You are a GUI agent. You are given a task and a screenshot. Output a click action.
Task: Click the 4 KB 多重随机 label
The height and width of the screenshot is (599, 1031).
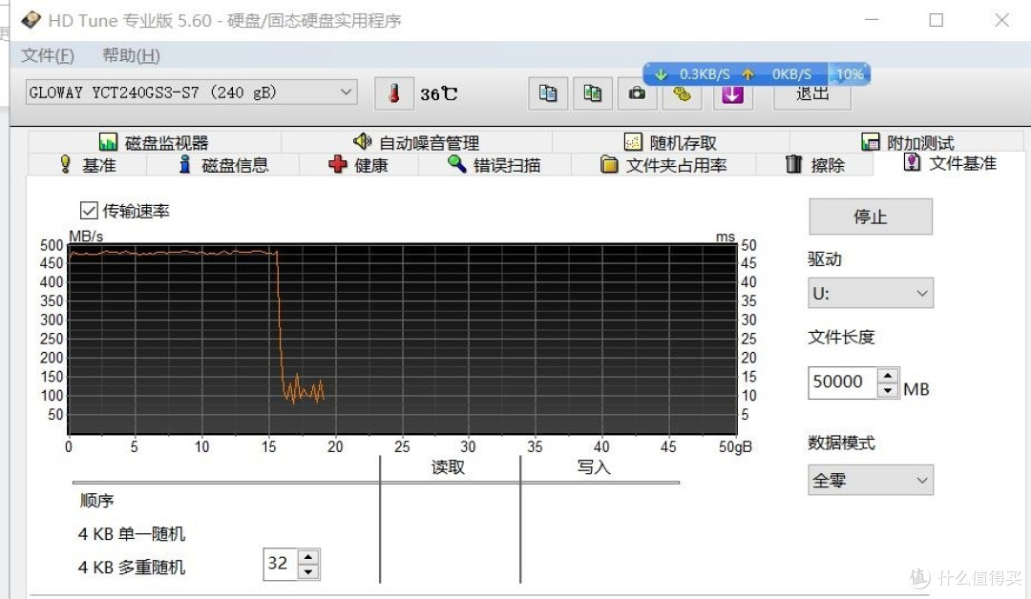132,567
